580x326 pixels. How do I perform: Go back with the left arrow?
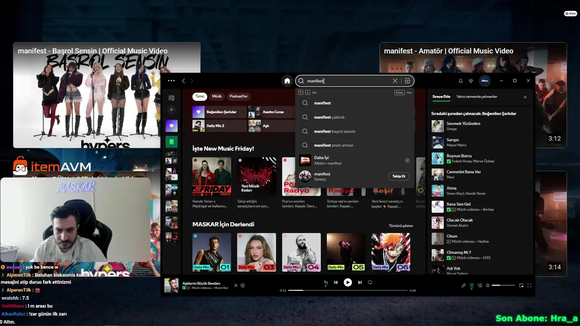(x=183, y=81)
